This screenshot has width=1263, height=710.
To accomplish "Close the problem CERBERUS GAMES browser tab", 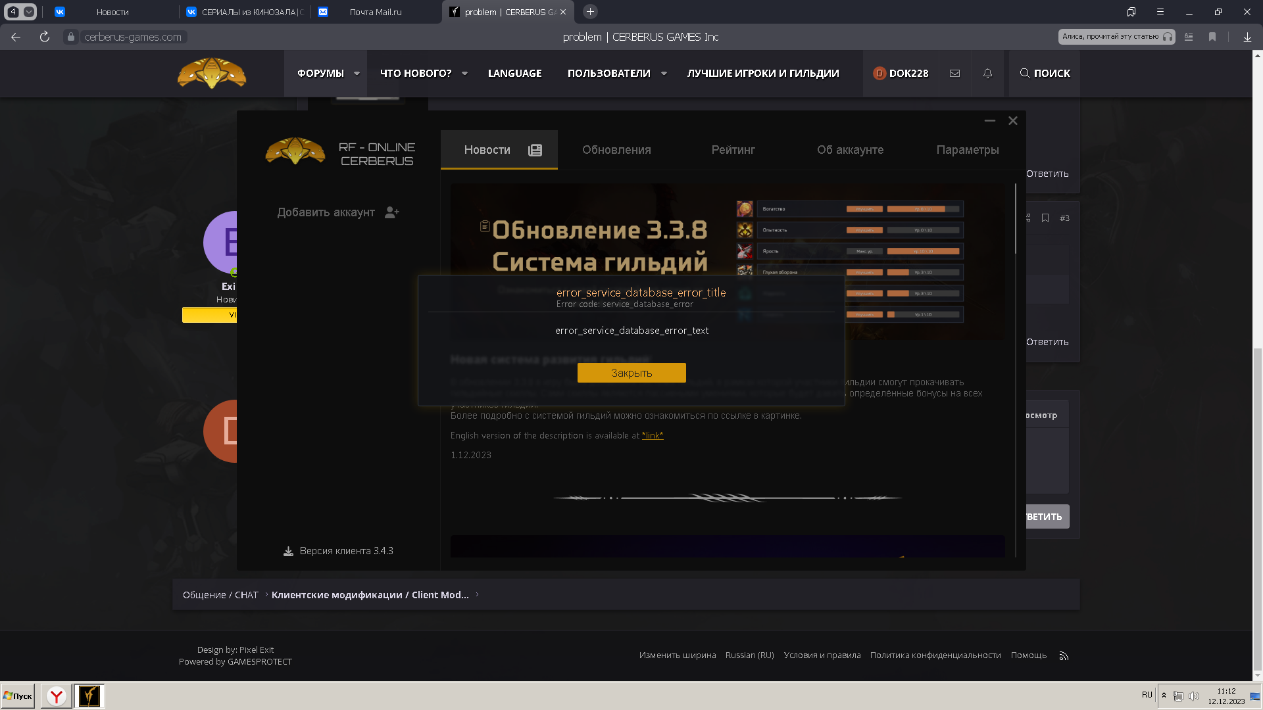I will tap(563, 12).
